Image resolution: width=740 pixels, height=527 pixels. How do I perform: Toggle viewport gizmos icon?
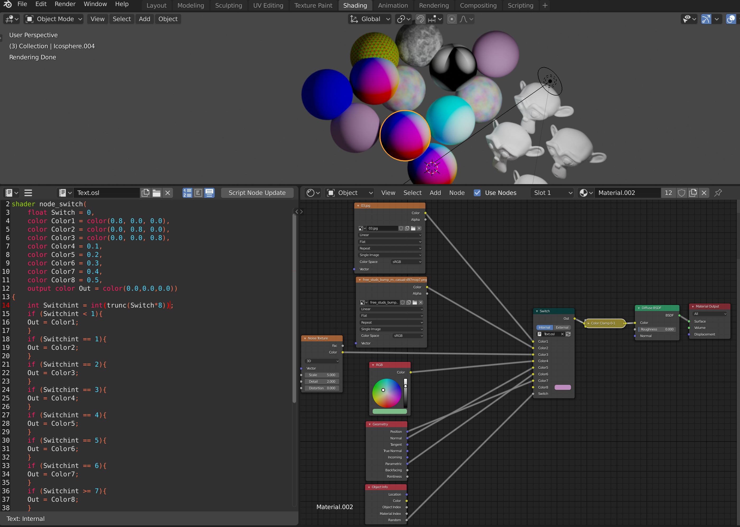pos(706,19)
